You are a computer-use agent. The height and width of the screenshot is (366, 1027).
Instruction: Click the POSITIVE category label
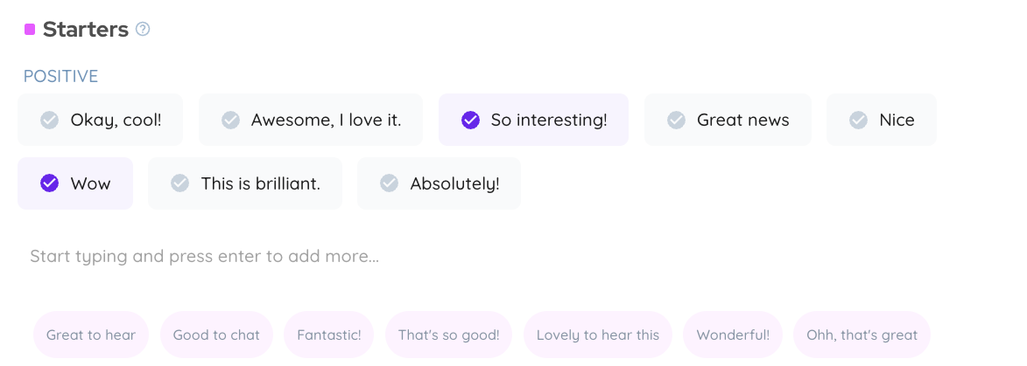[60, 77]
